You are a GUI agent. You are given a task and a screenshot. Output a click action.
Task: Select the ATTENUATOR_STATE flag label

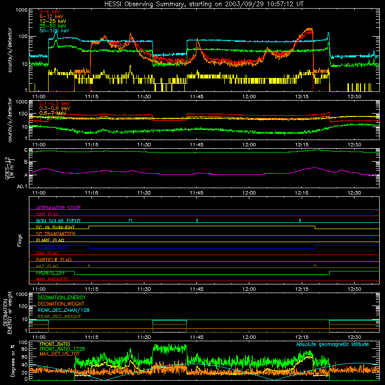pos(58,208)
